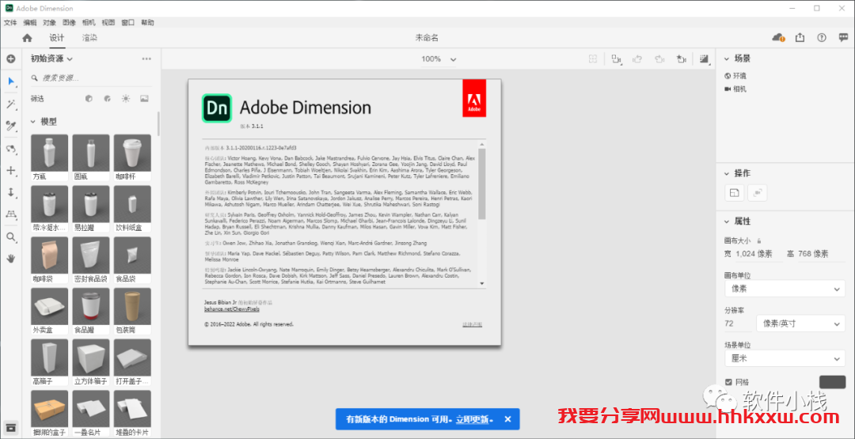855x439 pixels.
Task: Select the Magic Wand tool
Action: coord(10,104)
